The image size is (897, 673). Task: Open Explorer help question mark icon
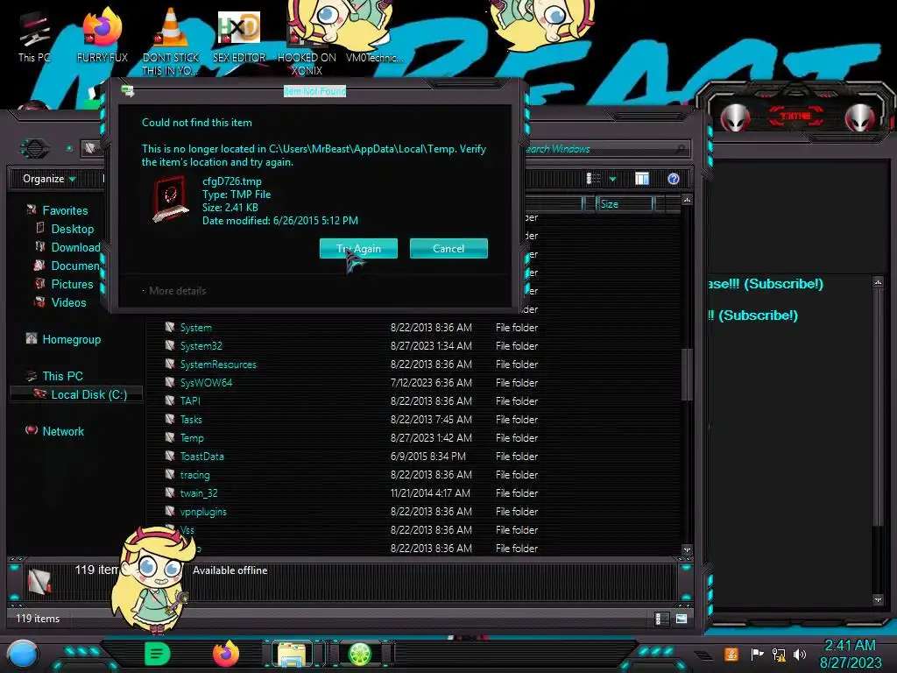pos(674,179)
